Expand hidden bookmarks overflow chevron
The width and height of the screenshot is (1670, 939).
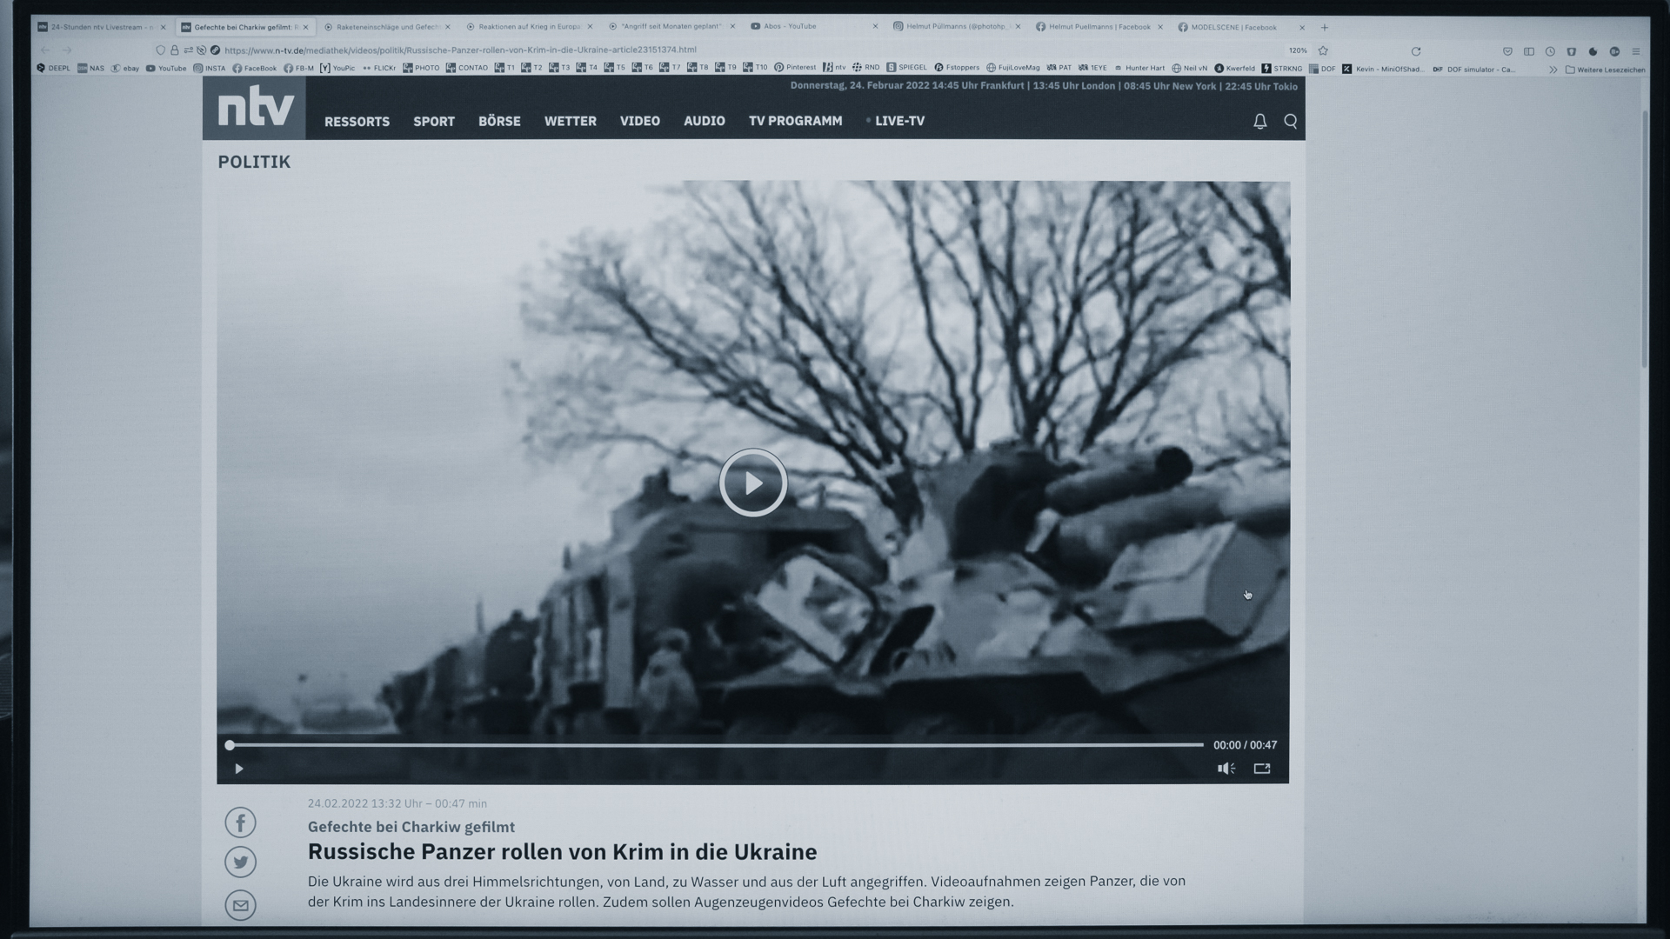[x=1553, y=70]
